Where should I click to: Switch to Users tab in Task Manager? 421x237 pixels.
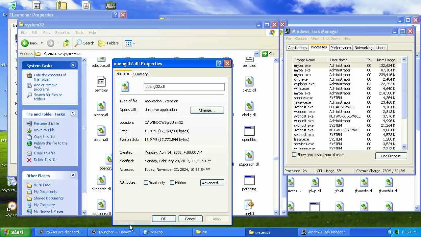point(381,48)
